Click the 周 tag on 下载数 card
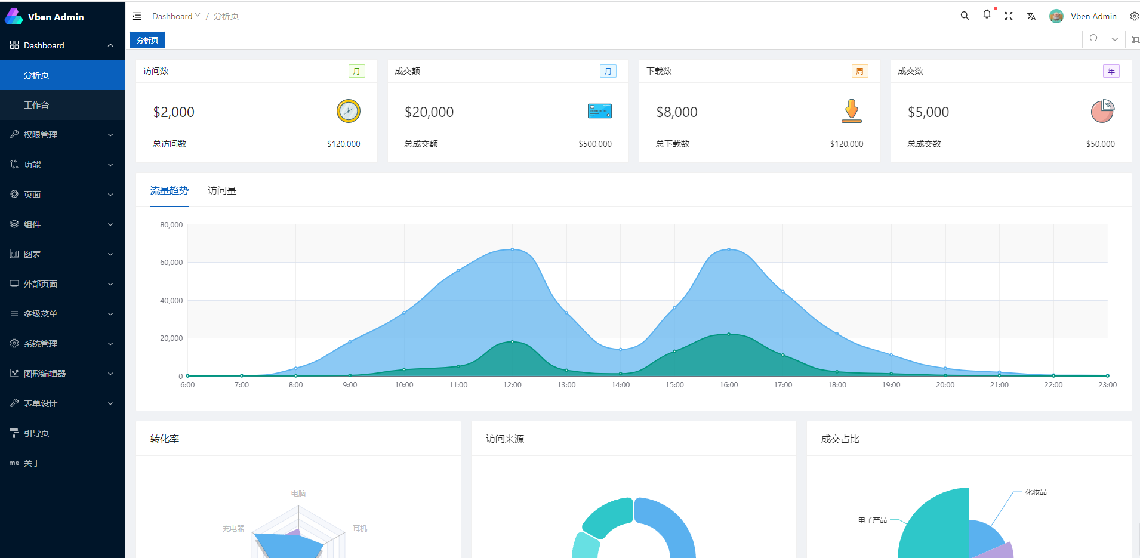 pyautogui.click(x=860, y=71)
